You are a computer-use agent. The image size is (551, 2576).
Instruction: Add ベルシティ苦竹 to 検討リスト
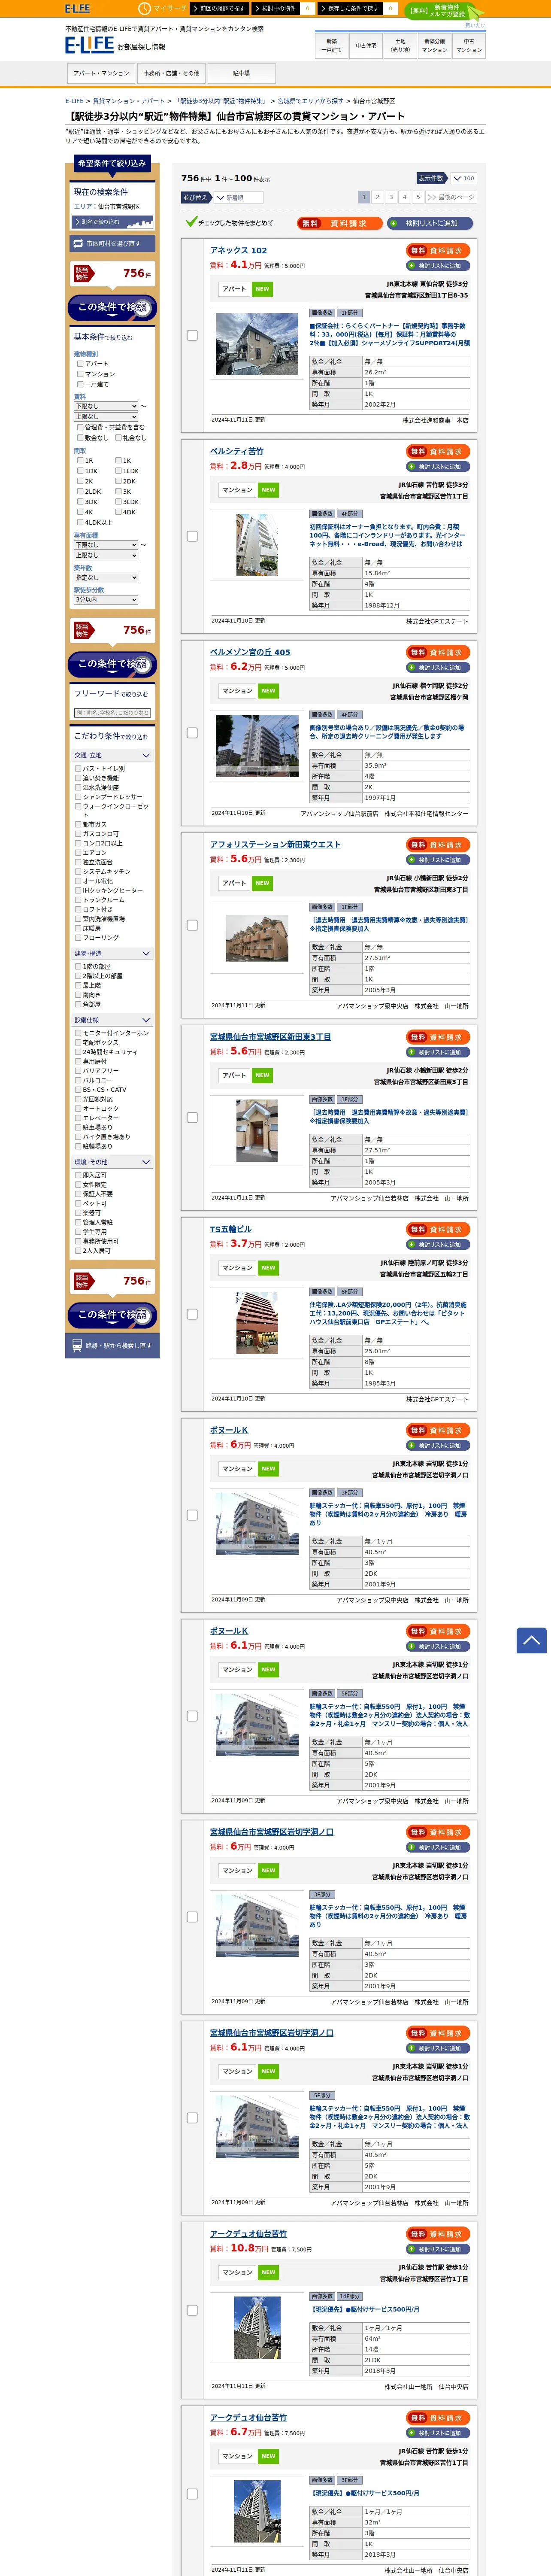pyautogui.click(x=438, y=467)
